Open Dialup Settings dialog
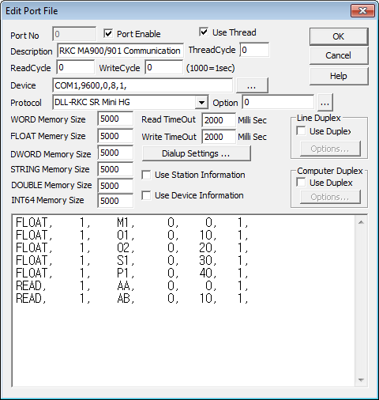The width and height of the screenshot is (379, 400). (x=196, y=153)
